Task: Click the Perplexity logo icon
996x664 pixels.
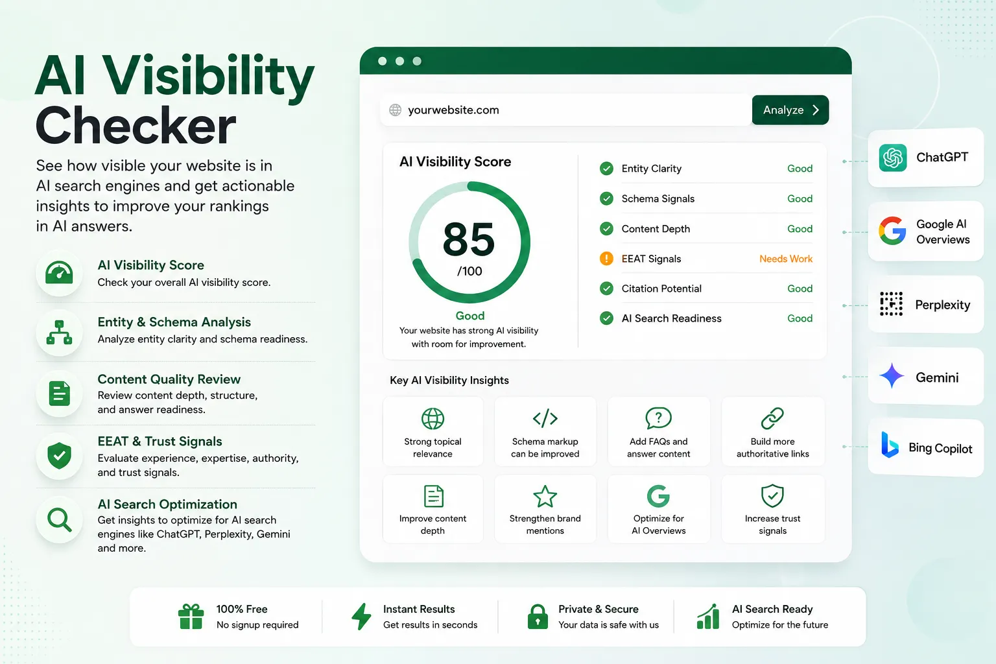Action: (891, 304)
